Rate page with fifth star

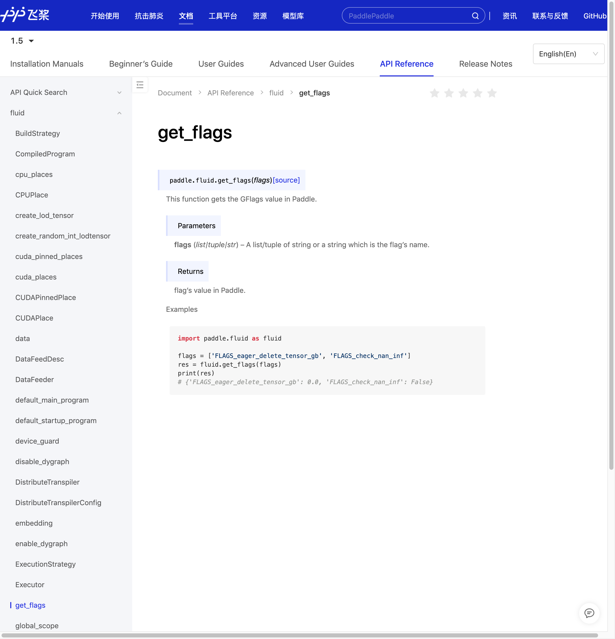coord(492,93)
